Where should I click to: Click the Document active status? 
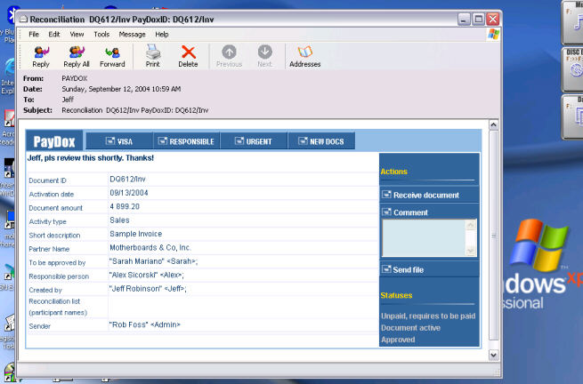(x=410, y=328)
